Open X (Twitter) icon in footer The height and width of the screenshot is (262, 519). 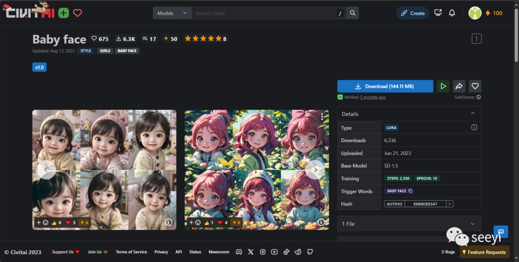click(x=250, y=252)
